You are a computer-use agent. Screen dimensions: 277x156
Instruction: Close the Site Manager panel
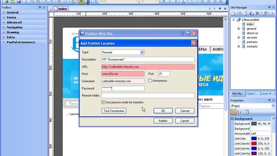click(274, 7)
